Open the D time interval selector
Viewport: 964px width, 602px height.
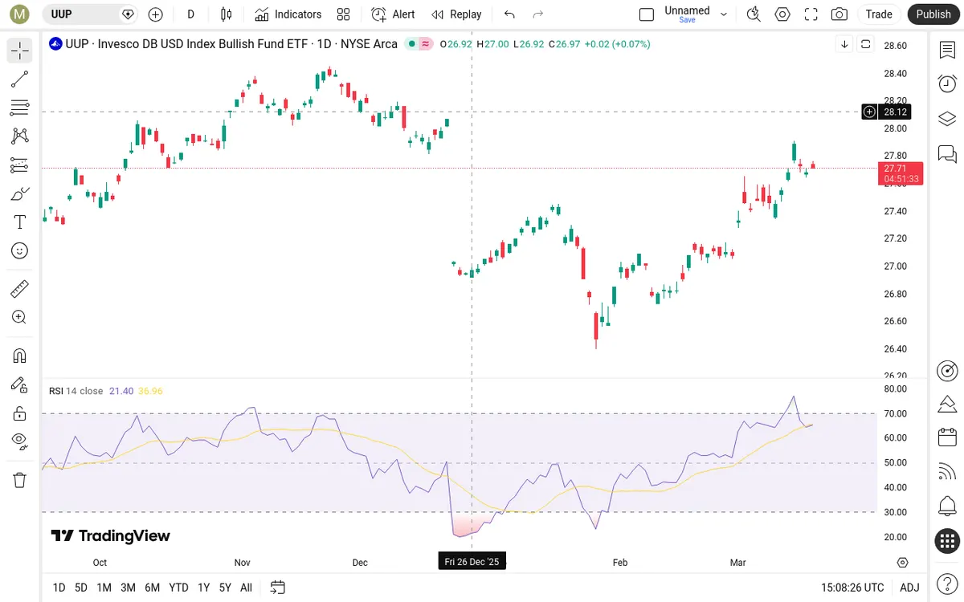click(x=190, y=14)
